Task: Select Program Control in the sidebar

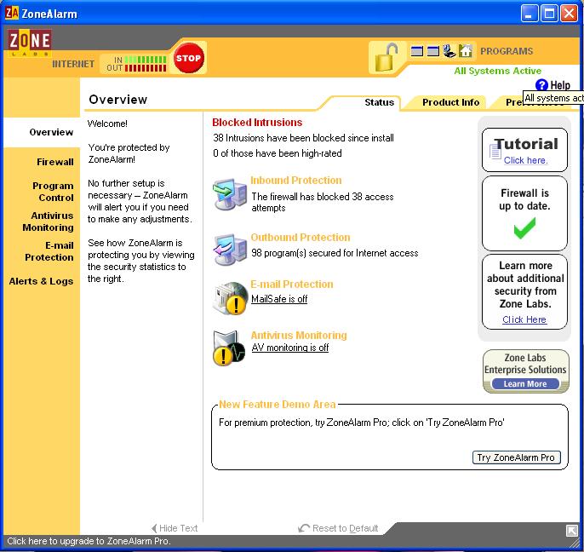Action: pyautogui.click(x=53, y=192)
